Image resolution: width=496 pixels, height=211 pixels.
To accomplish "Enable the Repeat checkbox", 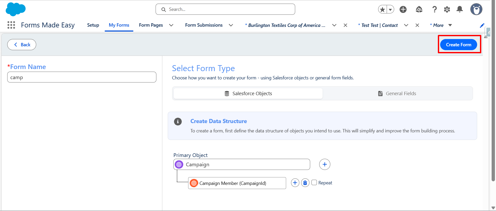I will (314, 183).
